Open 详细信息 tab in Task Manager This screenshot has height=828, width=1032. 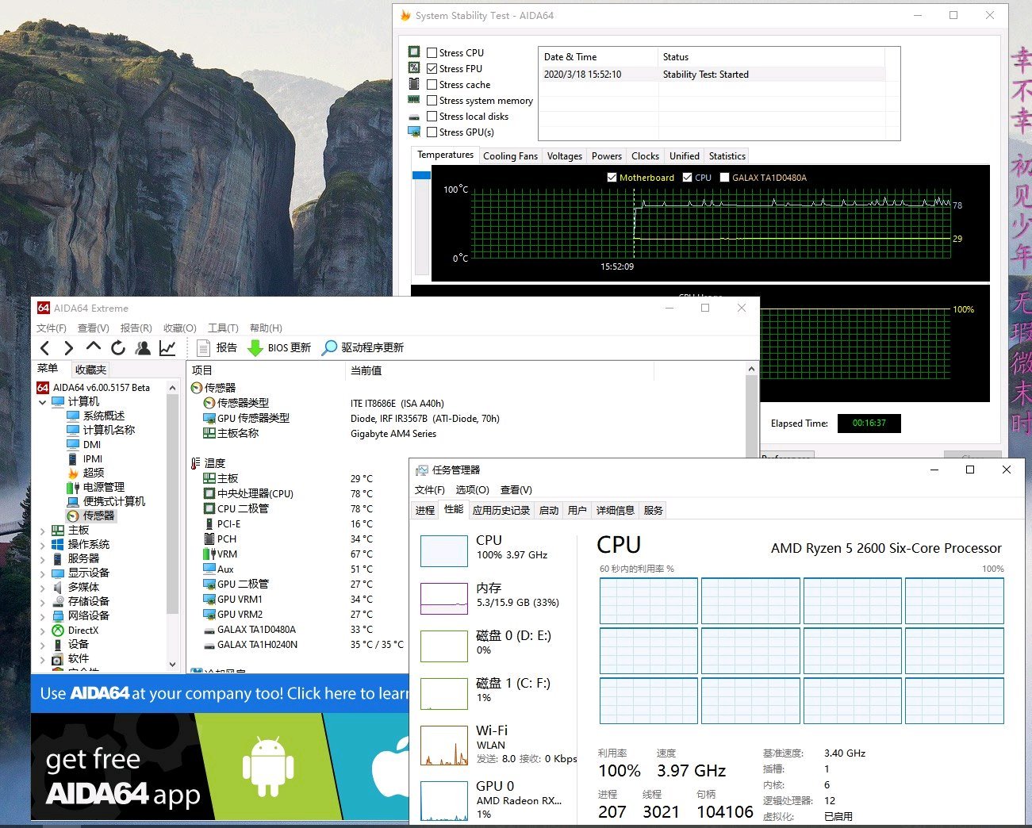615,511
